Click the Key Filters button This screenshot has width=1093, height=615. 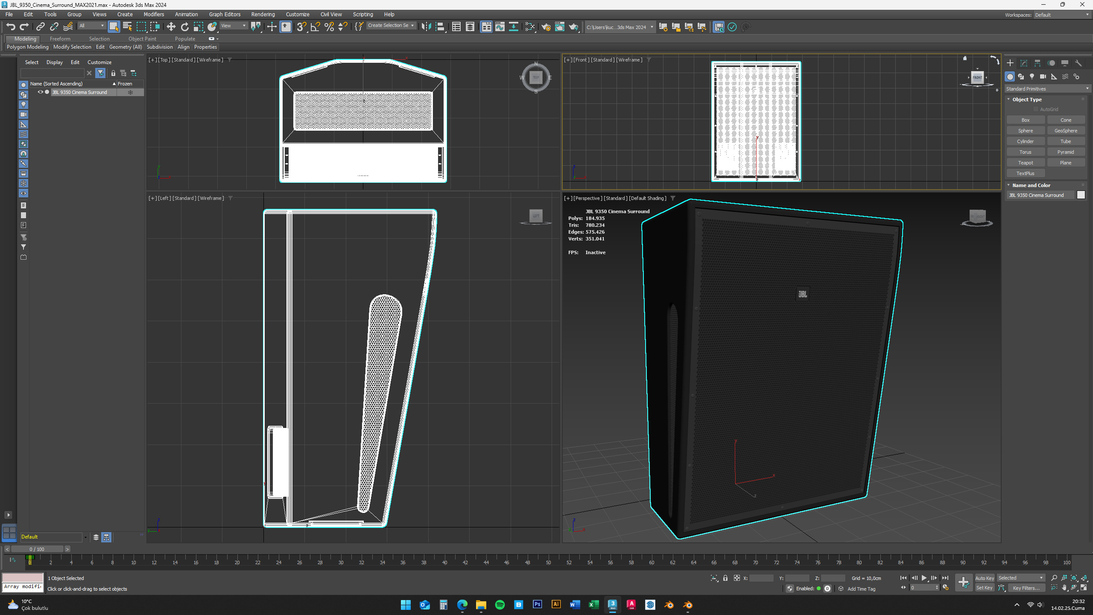pos(1026,588)
